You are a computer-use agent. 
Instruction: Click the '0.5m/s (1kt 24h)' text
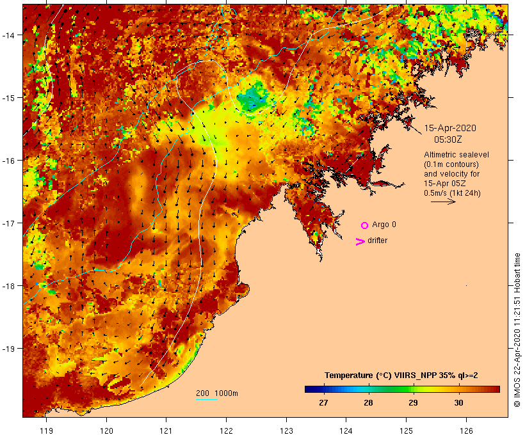tap(452, 193)
